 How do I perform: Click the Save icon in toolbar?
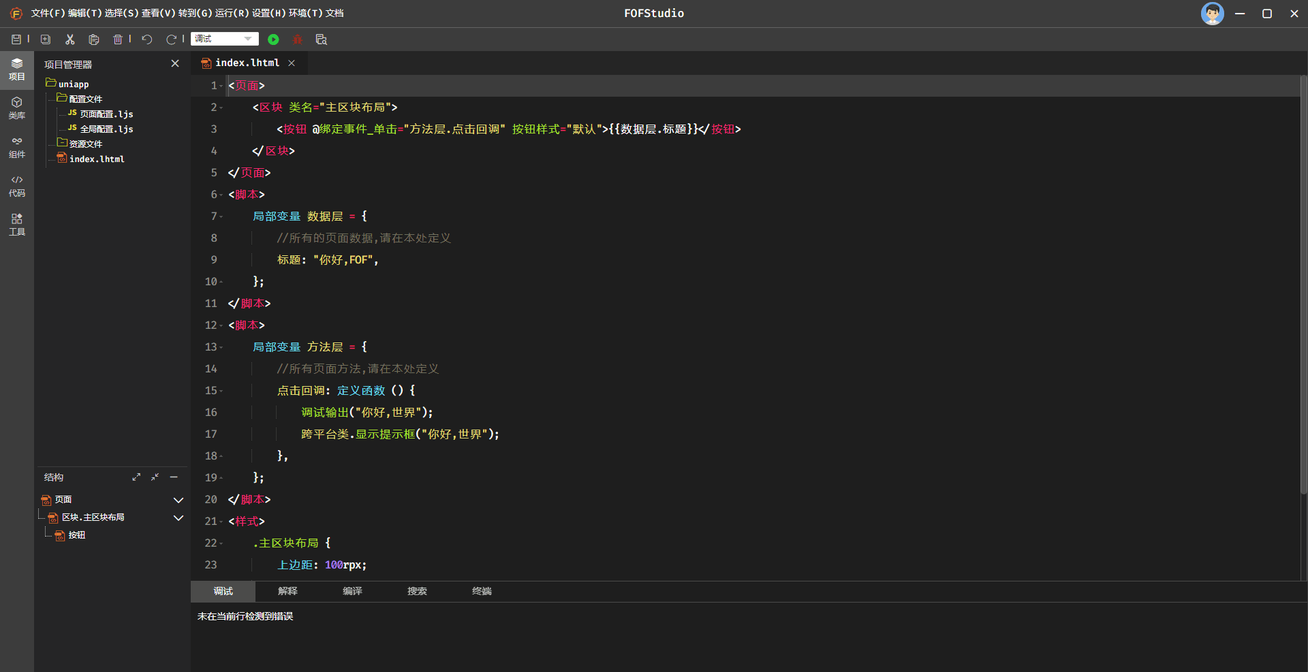pos(16,39)
